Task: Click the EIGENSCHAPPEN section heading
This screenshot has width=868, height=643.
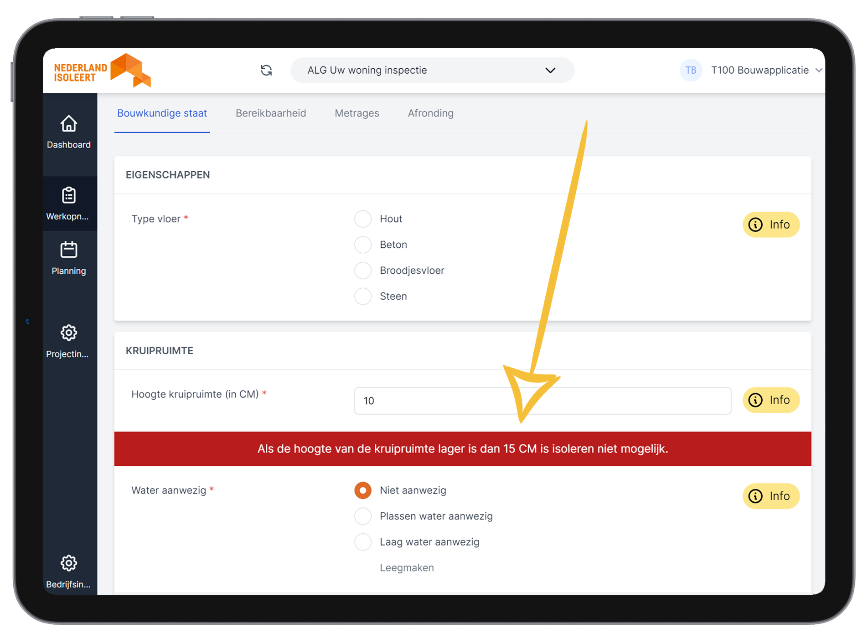Action: pos(168,175)
